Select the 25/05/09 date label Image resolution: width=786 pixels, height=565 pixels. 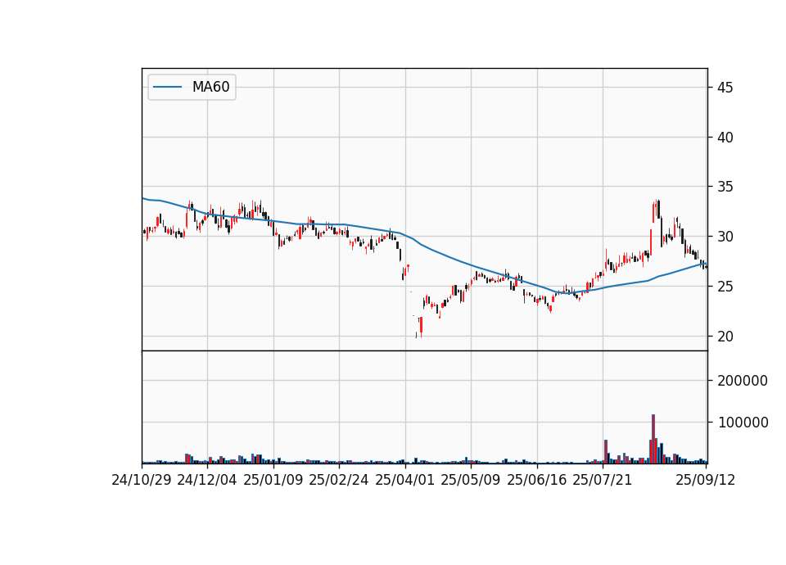pyautogui.click(x=471, y=480)
